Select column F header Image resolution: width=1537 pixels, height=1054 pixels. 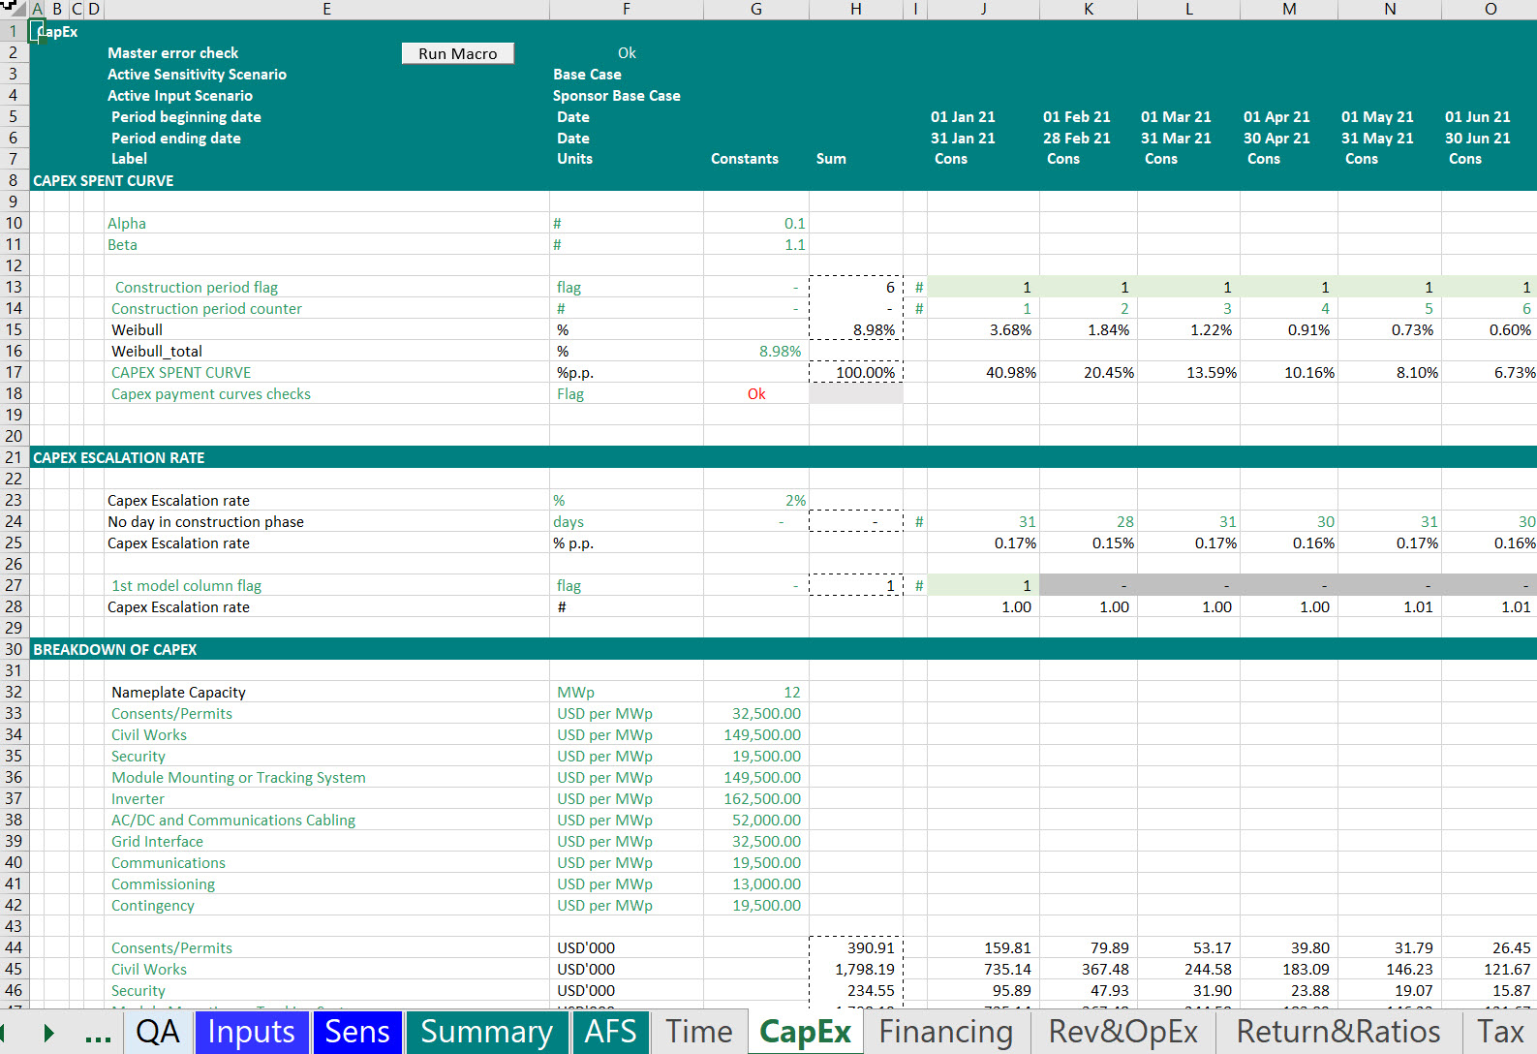tap(626, 9)
